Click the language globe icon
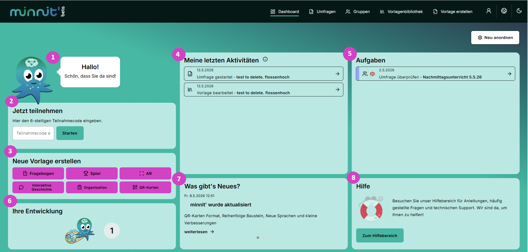This screenshot has height=252, width=528. click(x=504, y=11)
